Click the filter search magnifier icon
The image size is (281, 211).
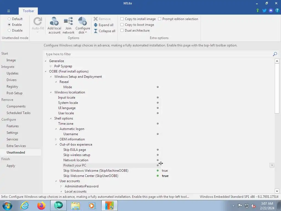275,54
